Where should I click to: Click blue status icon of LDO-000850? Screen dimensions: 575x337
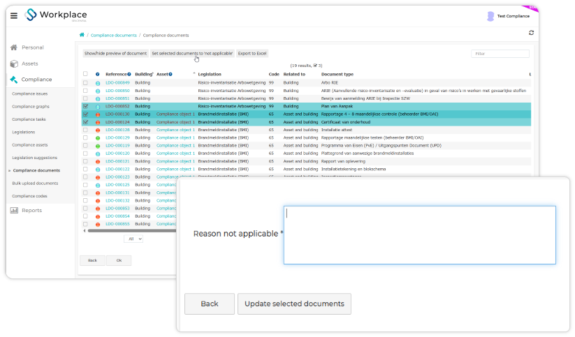coord(98,91)
